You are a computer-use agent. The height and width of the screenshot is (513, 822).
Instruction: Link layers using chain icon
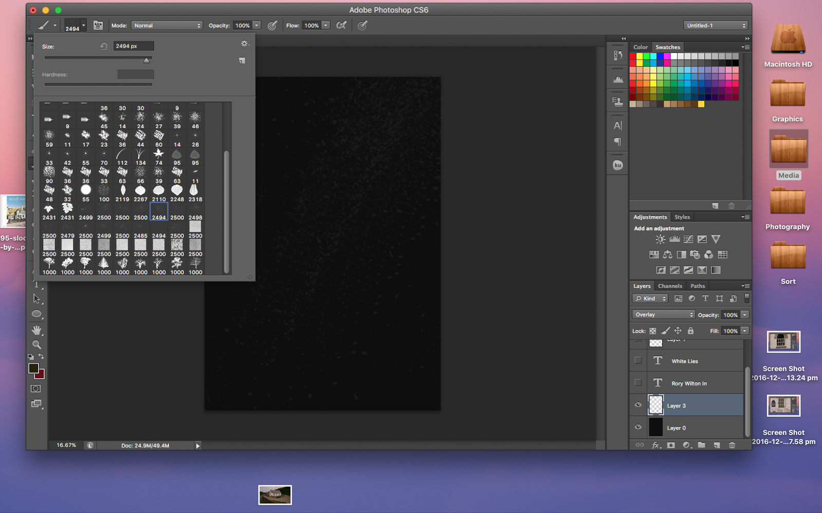click(x=640, y=445)
